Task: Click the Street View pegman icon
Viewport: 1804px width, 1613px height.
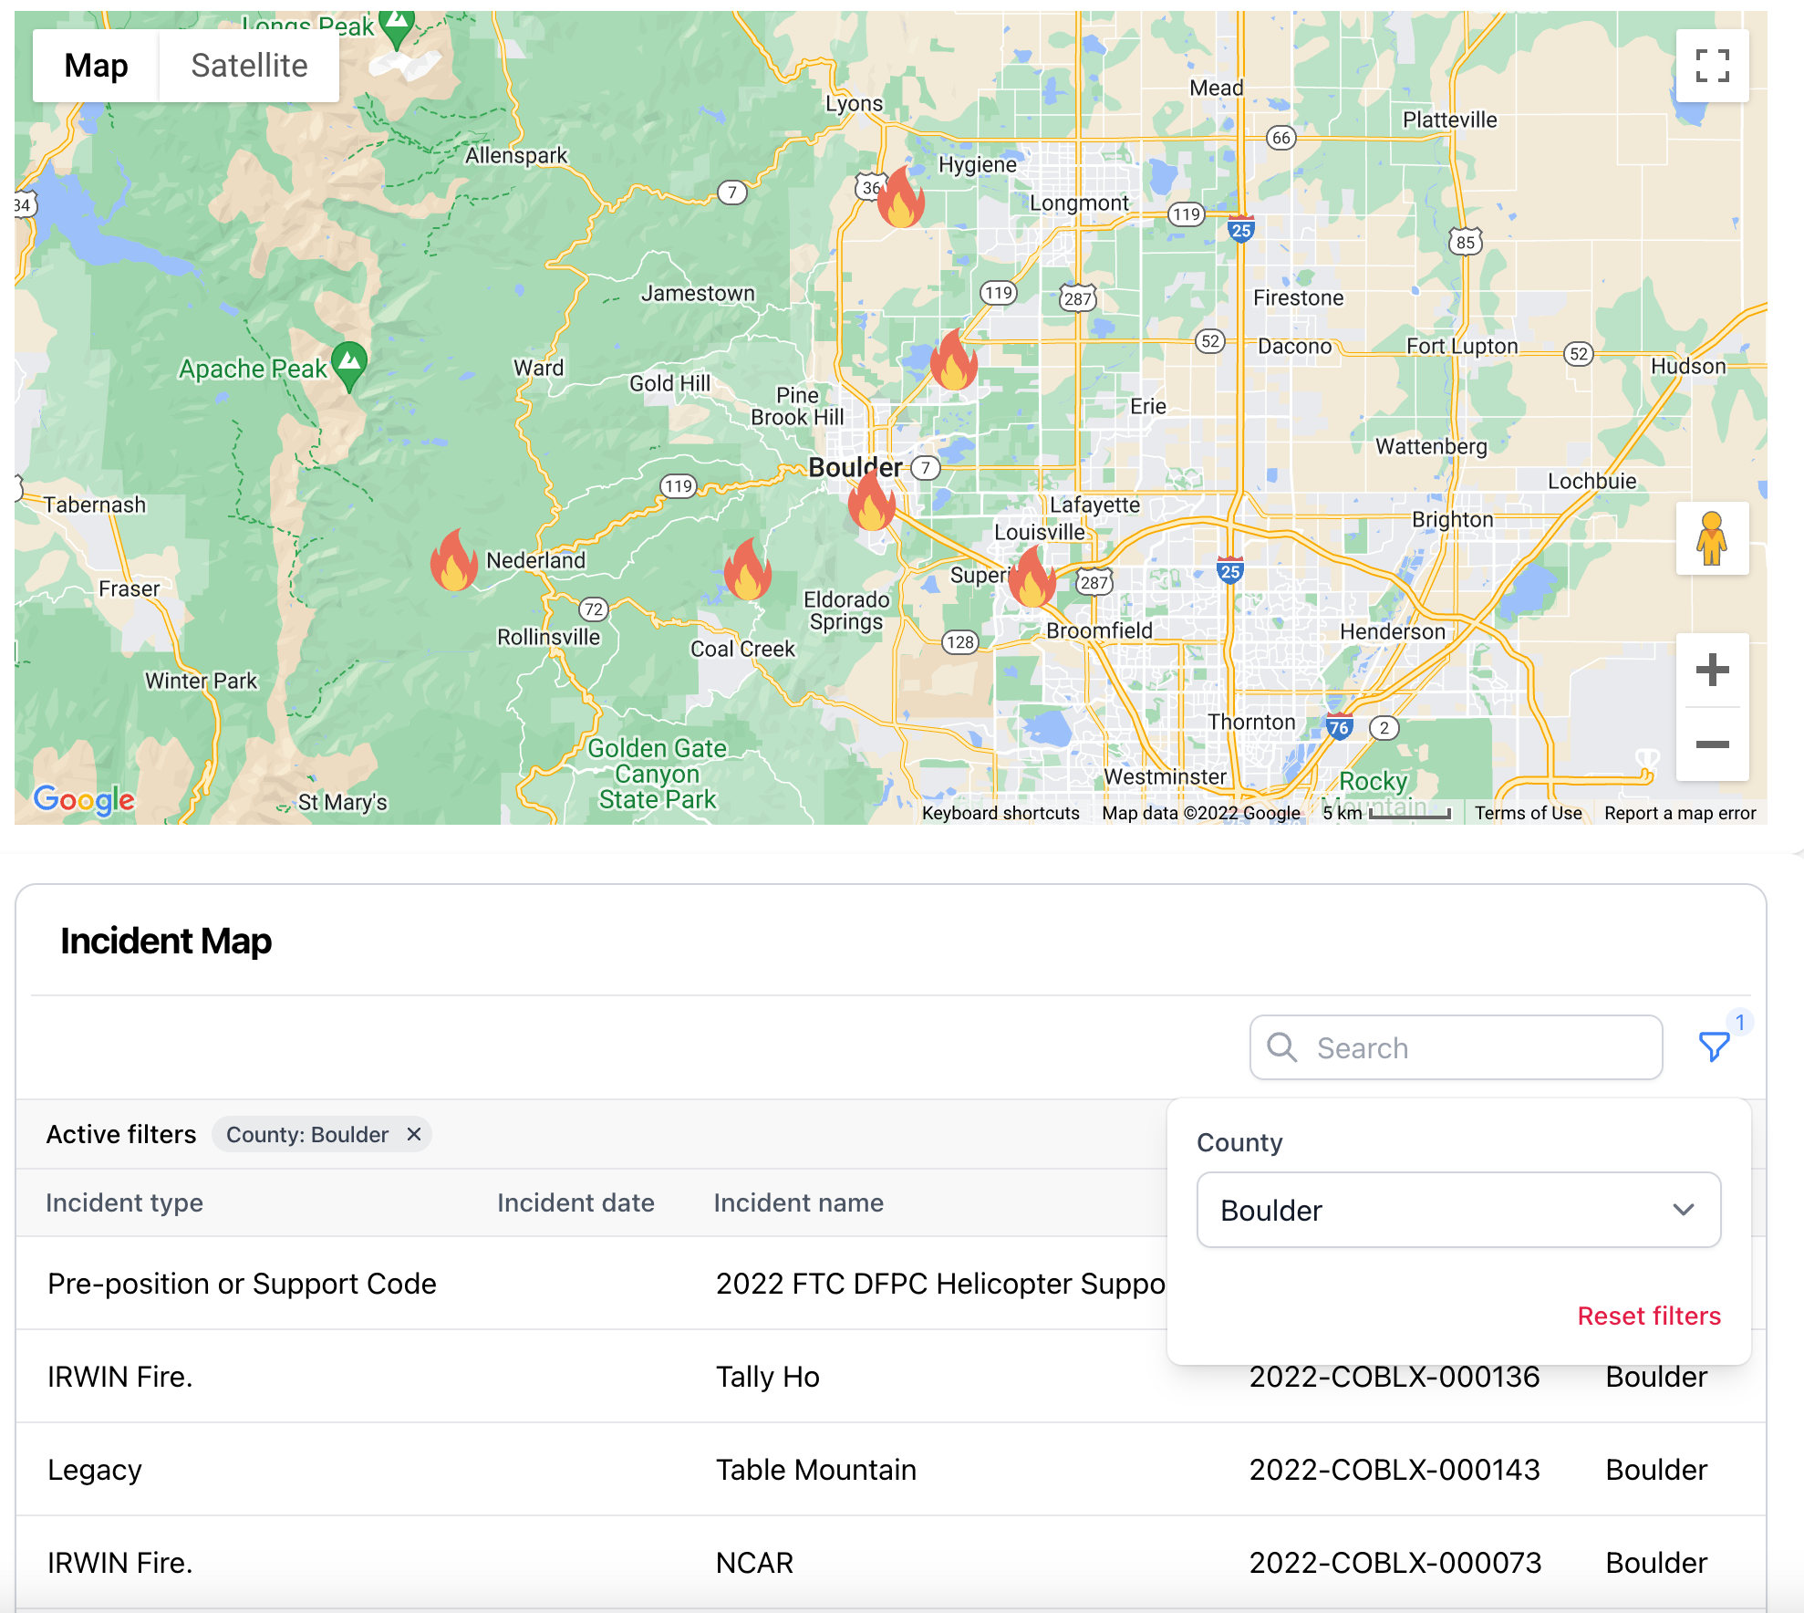Action: click(1711, 538)
